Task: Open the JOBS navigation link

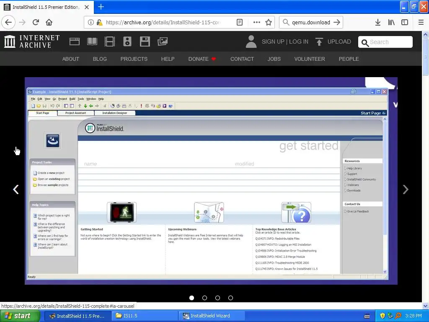Action: (274, 59)
